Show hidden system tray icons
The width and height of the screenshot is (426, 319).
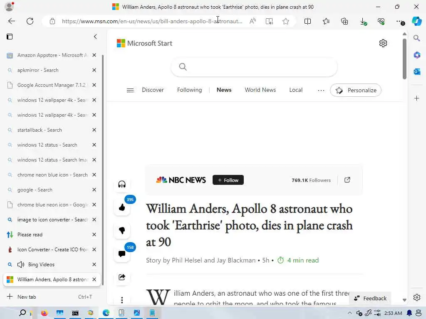click(349, 313)
